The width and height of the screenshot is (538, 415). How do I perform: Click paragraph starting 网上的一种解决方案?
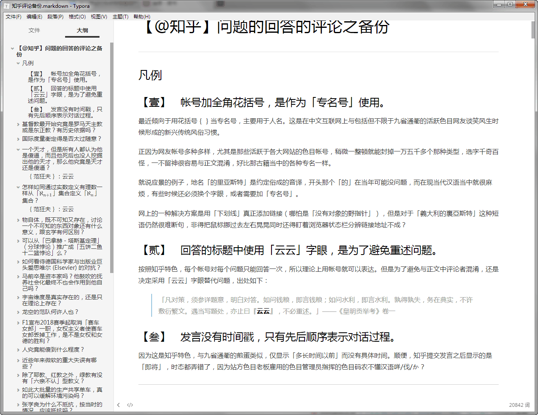[x=318, y=219]
